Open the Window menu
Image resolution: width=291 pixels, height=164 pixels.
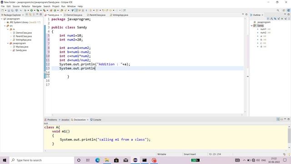(x=71, y=6)
